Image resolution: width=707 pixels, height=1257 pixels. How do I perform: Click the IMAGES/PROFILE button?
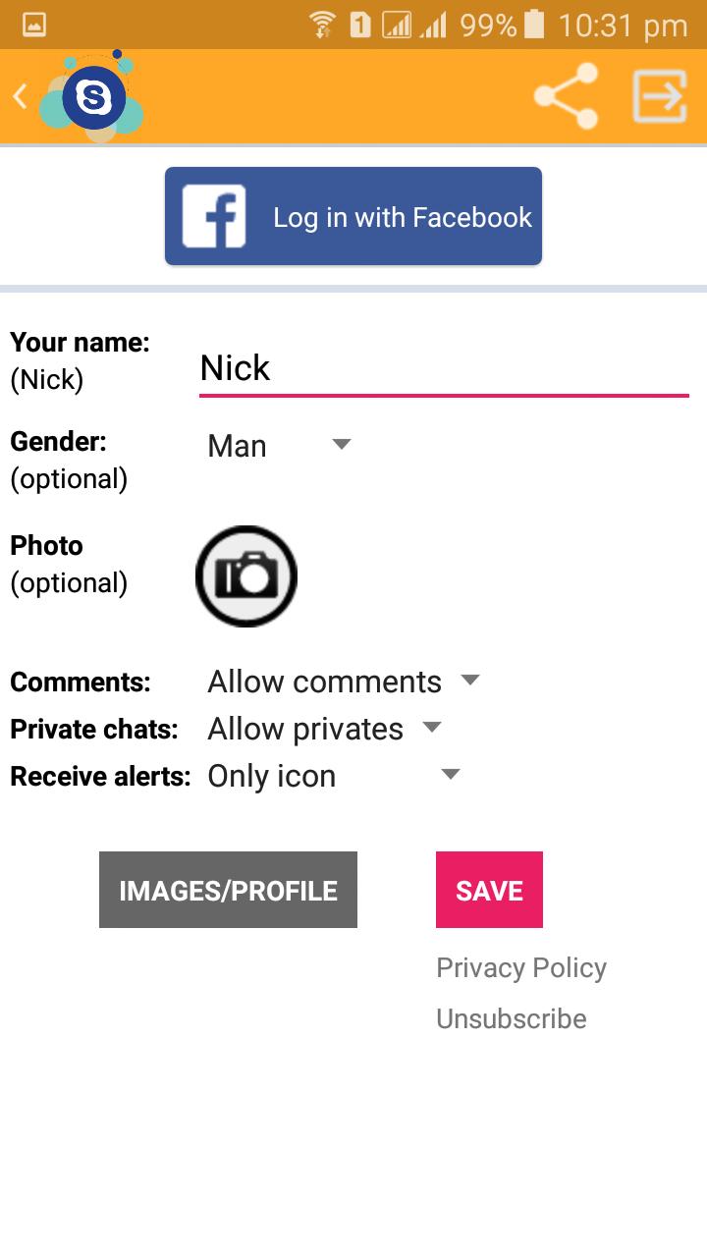pos(227,890)
